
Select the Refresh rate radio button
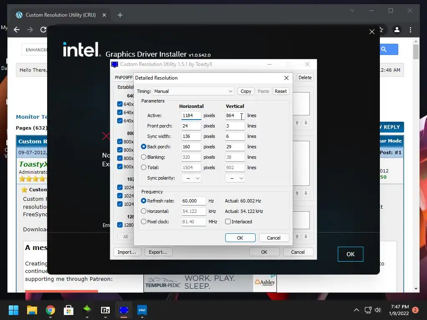(143, 200)
